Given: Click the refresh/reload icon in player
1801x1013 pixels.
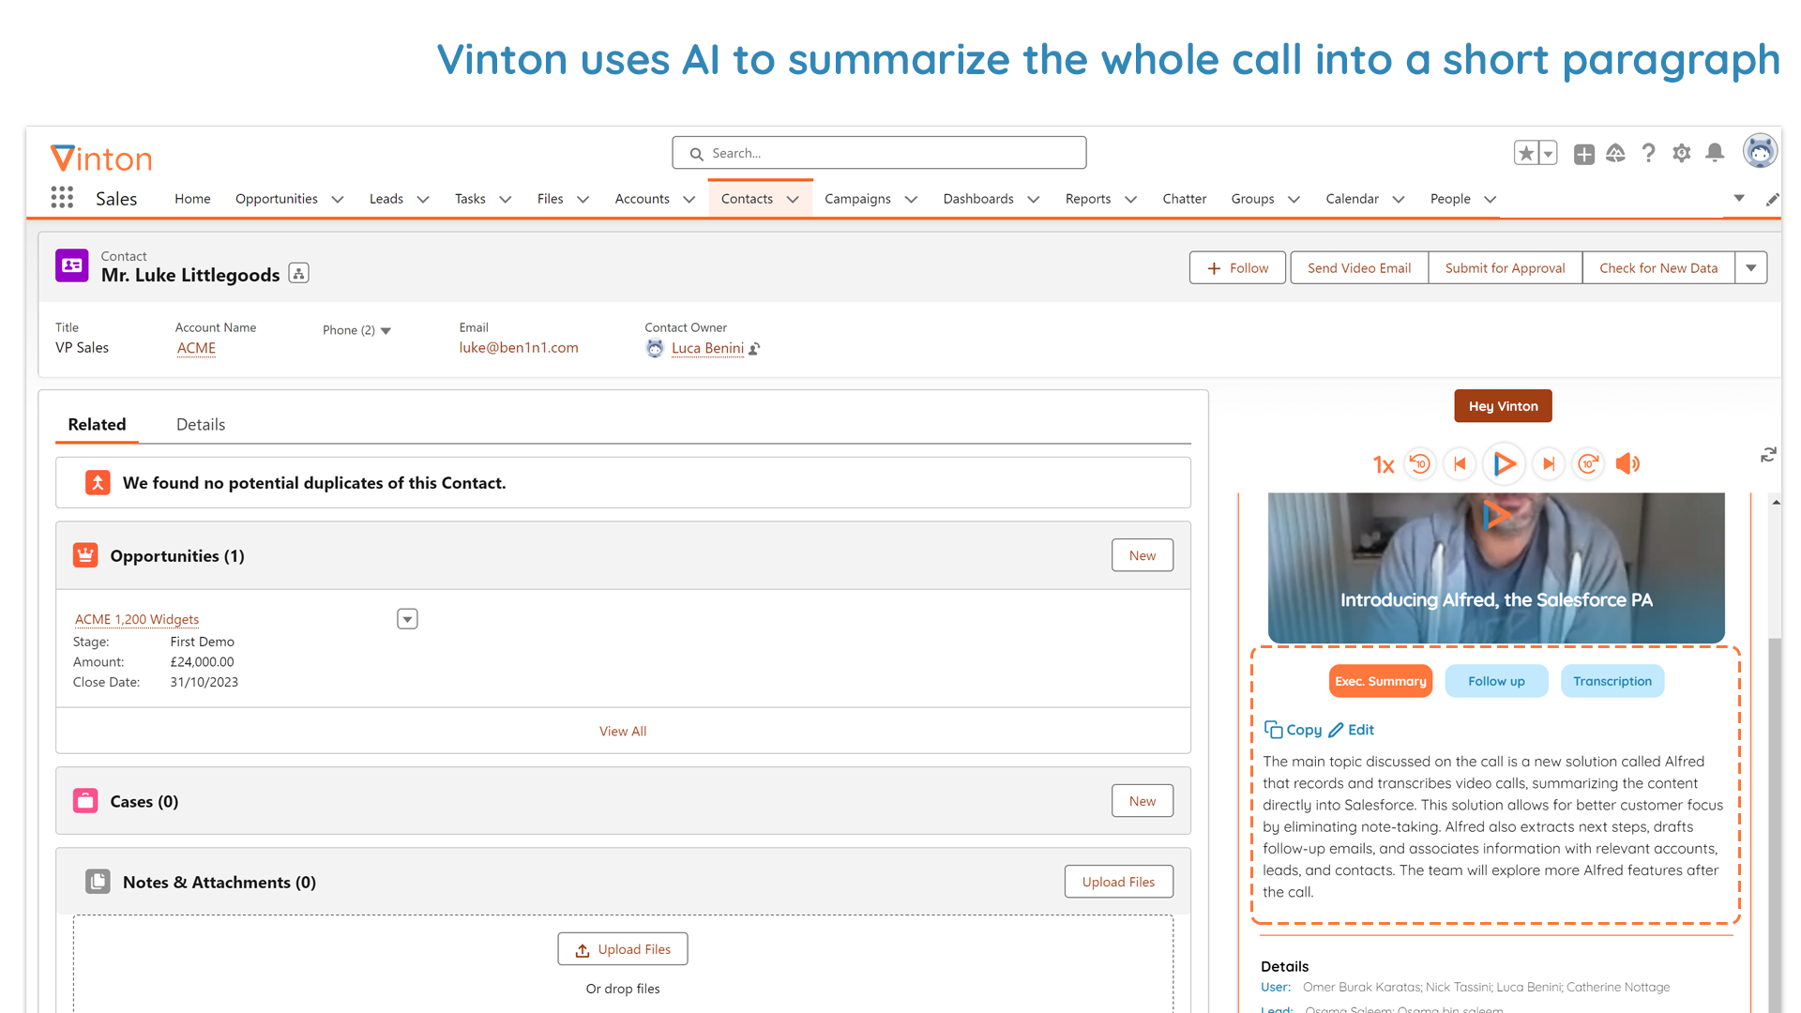Looking at the screenshot, I should tap(1771, 454).
